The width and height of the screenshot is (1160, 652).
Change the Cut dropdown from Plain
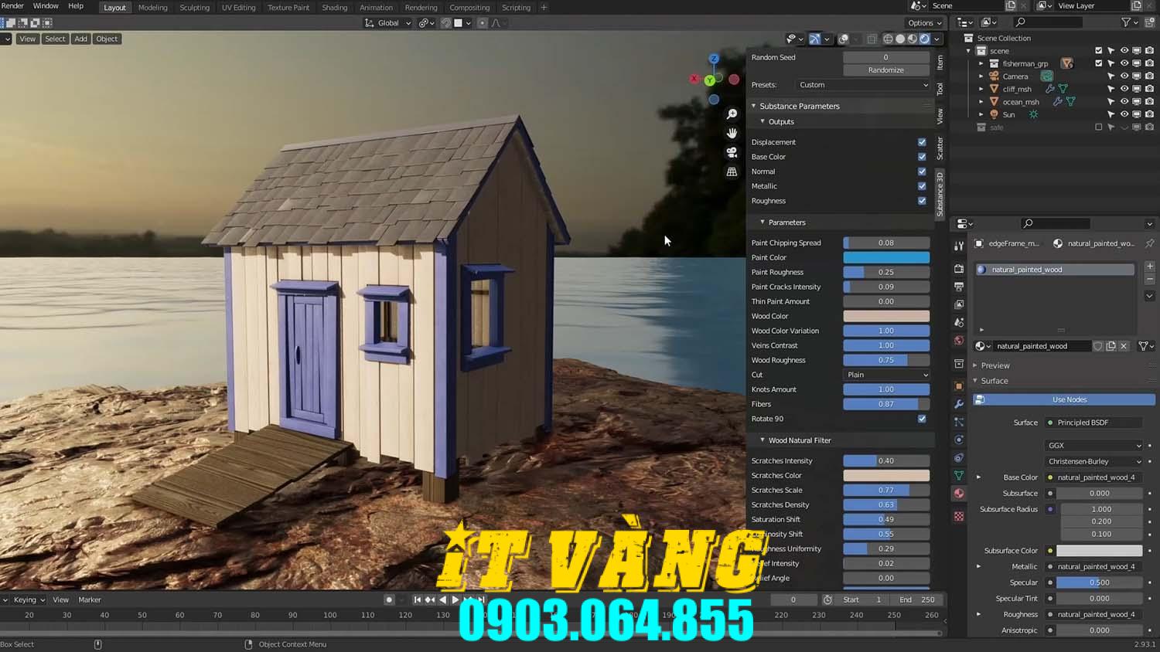pos(885,375)
